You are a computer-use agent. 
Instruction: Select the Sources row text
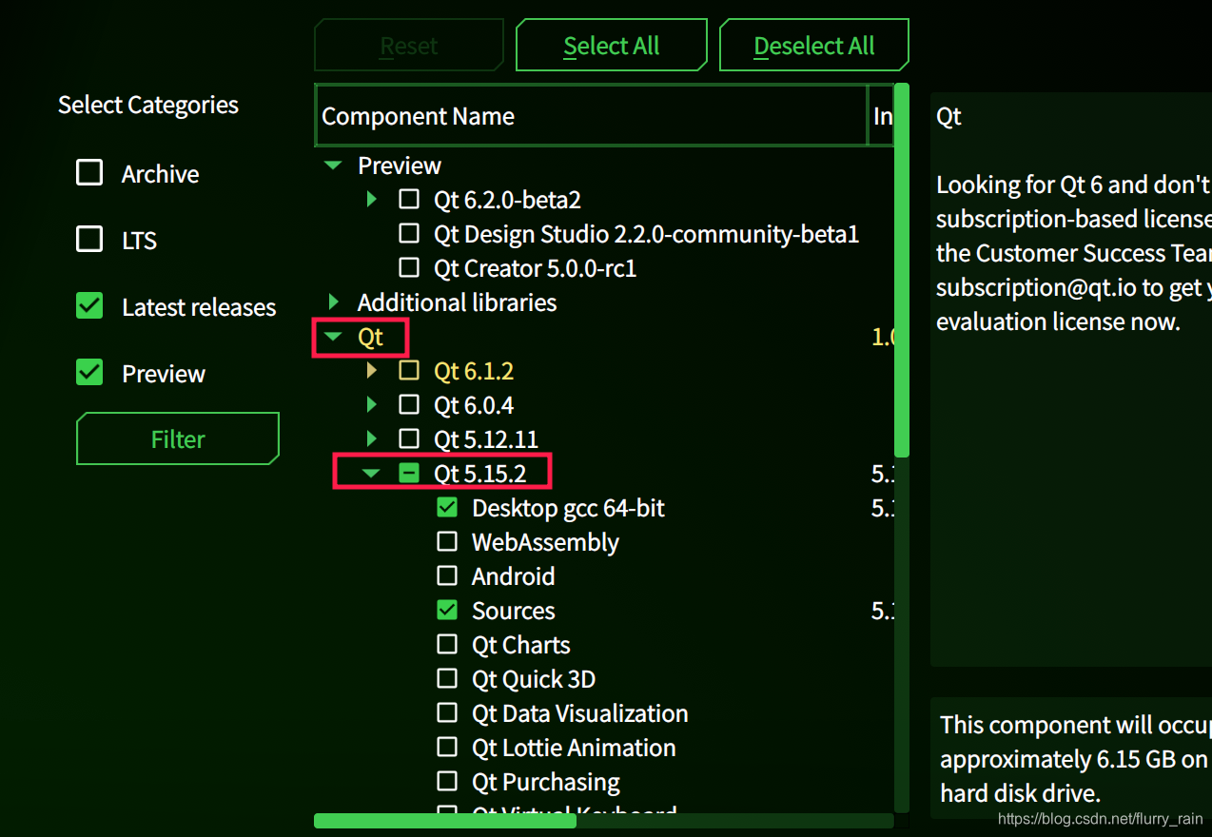tap(514, 611)
